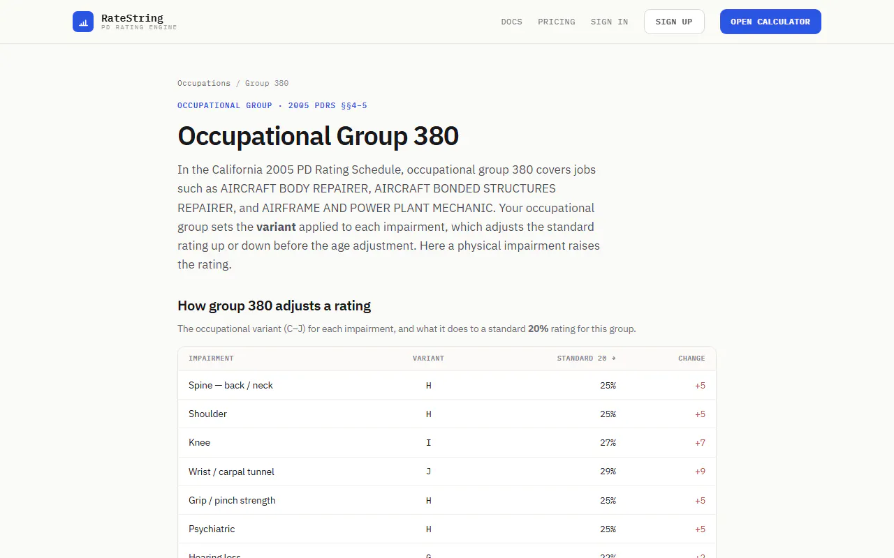
Task: Click the Group 380 breadcrumb item
Action: tap(267, 83)
